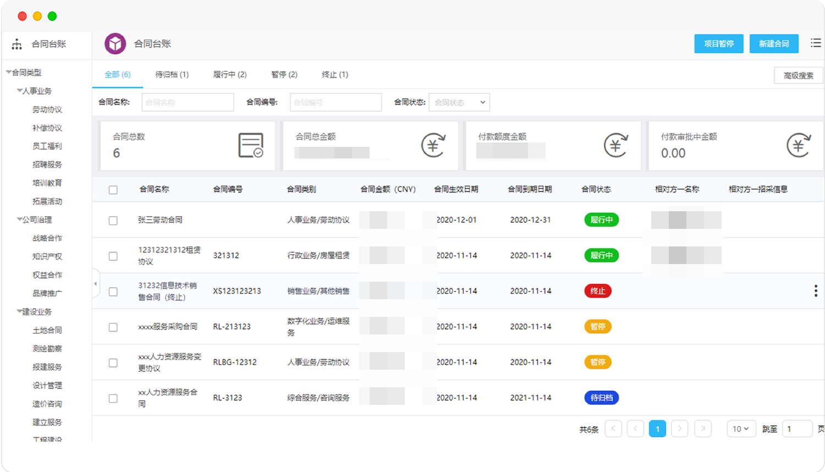Click the 合同名称 input field
The height and width of the screenshot is (472, 825).
pos(188,102)
